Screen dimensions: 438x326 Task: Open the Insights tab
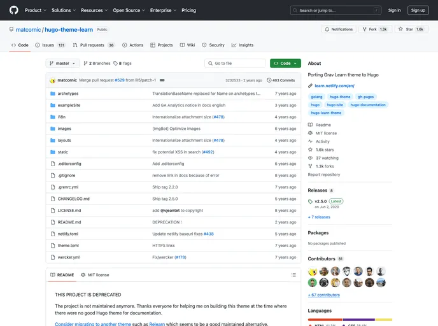tap(243, 45)
